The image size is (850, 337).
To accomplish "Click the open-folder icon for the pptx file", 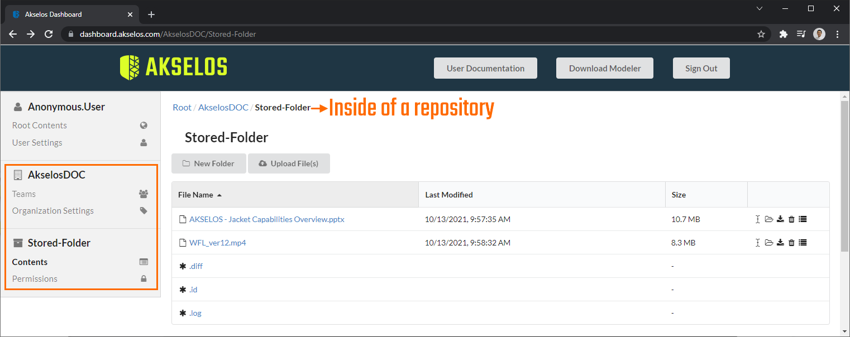I will (x=769, y=219).
